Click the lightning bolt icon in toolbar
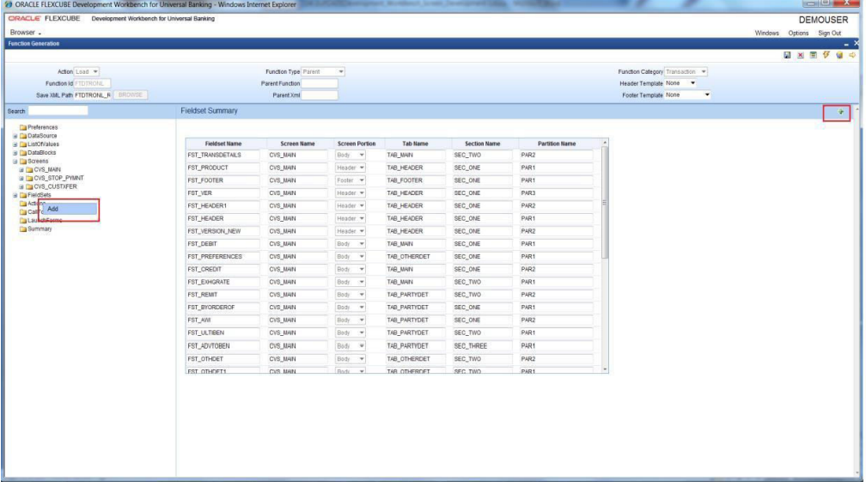The width and height of the screenshot is (866, 482). 826,55
